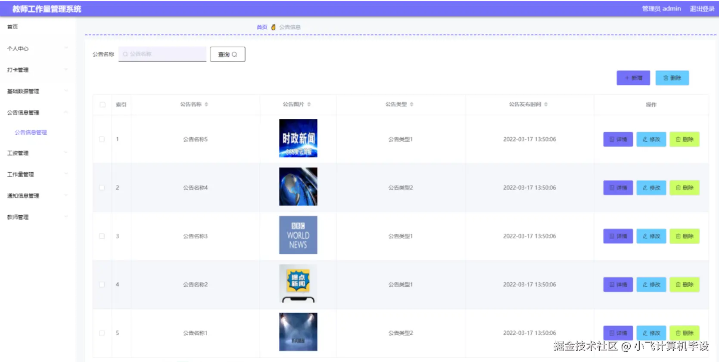Check the checkbox for row 公告名称3
Screen dimensions: 719x362
pos(102,236)
